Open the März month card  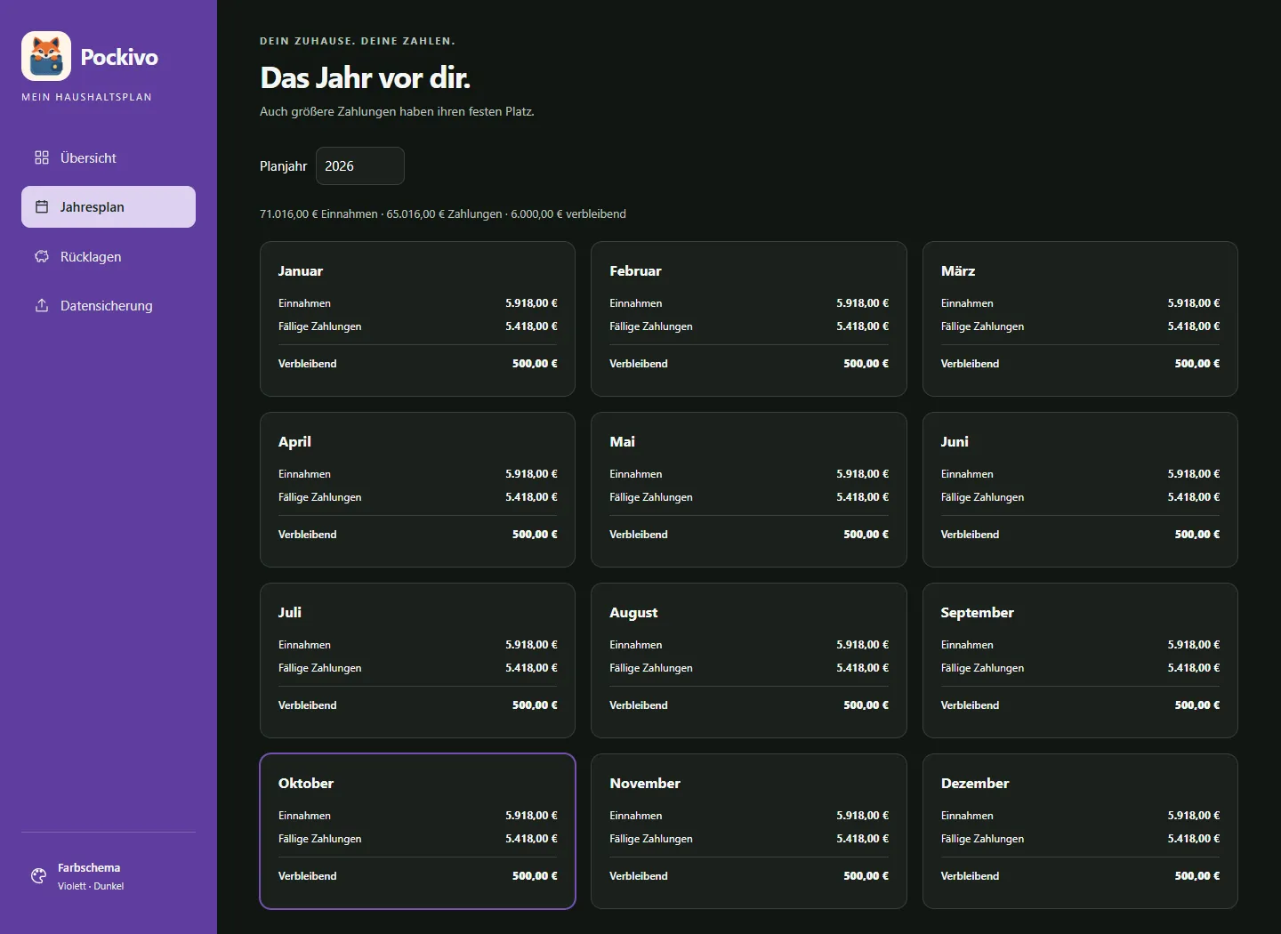(x=1080, y=318)
